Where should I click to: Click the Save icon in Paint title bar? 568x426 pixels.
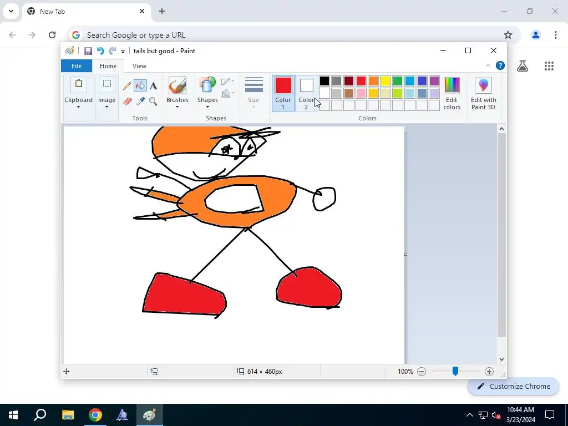pyautogui.click(x=88, y=51)
